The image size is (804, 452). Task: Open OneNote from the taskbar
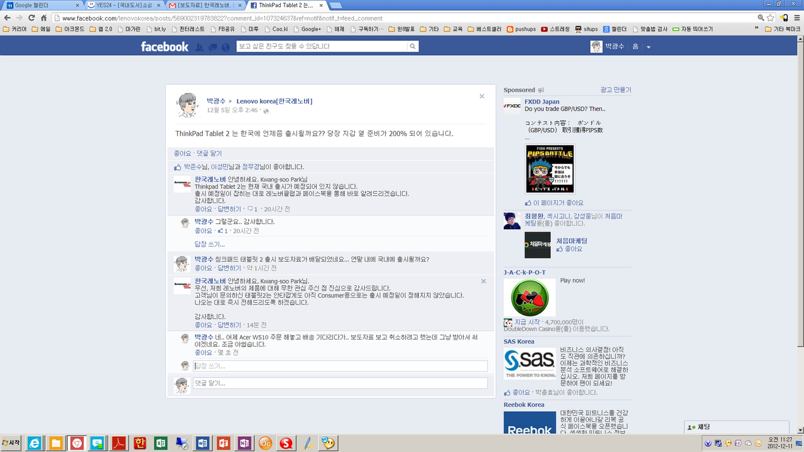click(x=244, y=443)
